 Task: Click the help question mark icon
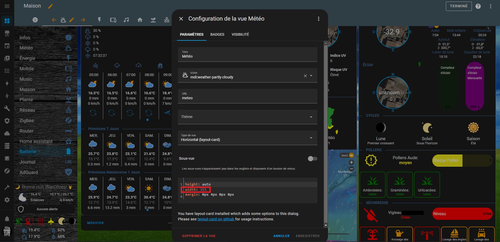pos(478,6)
